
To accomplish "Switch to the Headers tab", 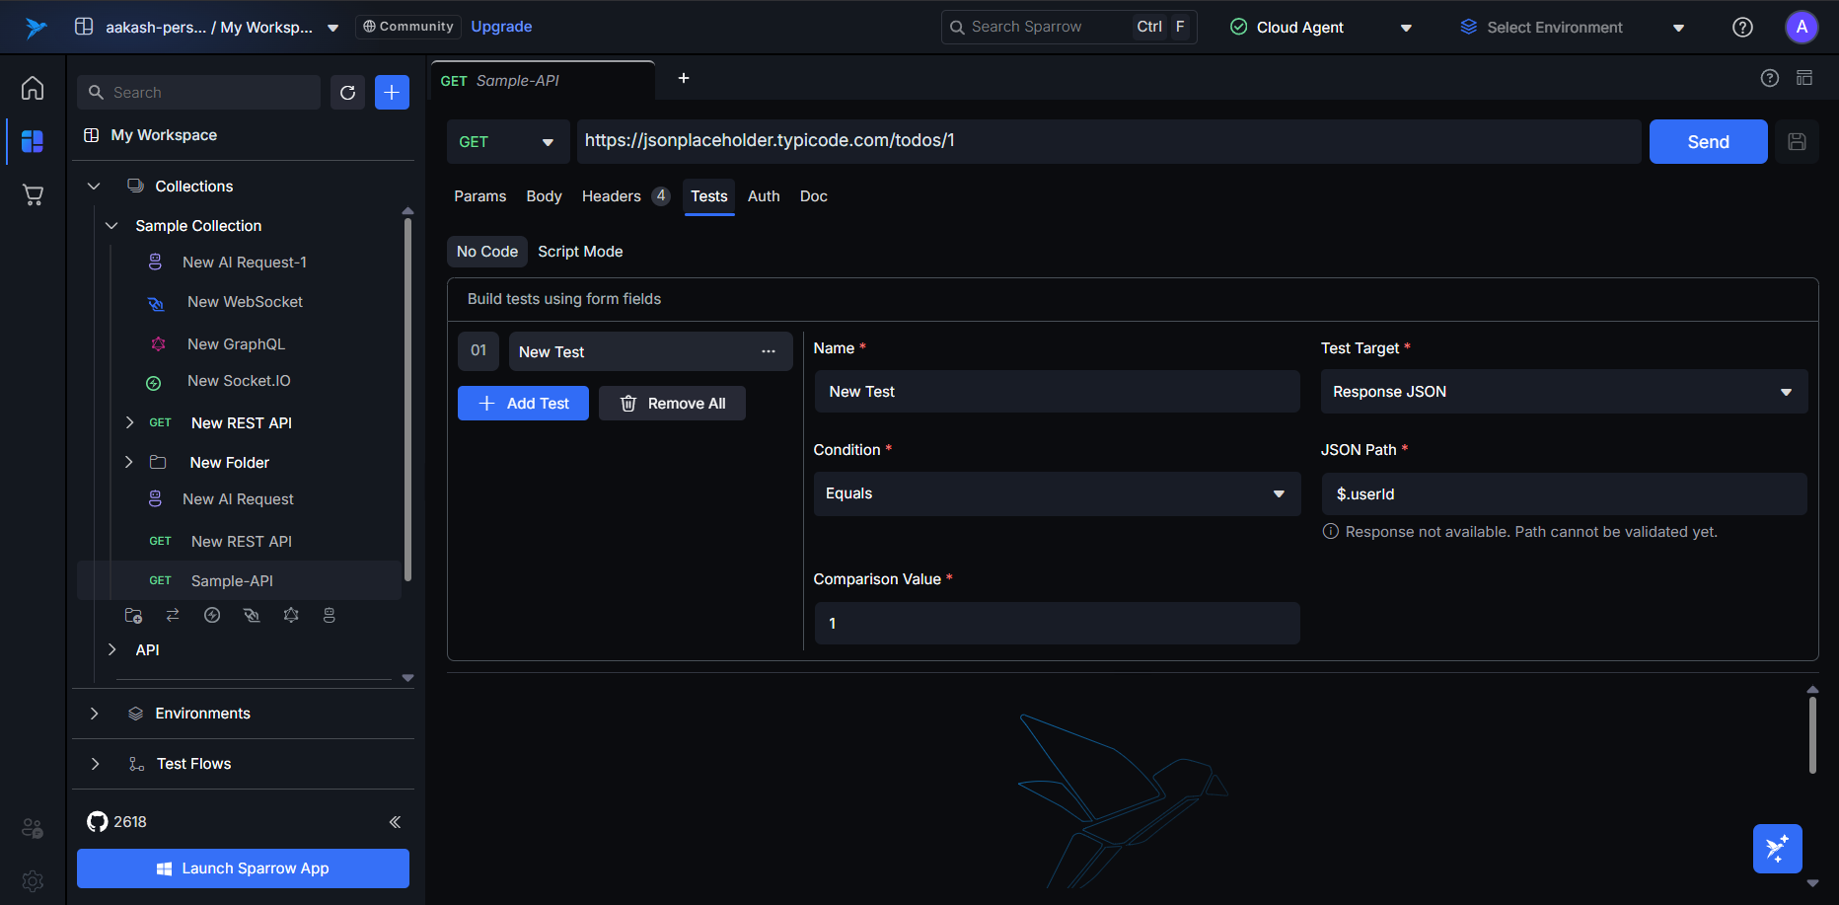I will point(612,196).
